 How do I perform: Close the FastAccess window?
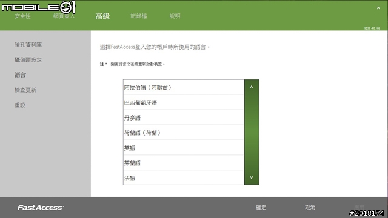pos(378,8)
